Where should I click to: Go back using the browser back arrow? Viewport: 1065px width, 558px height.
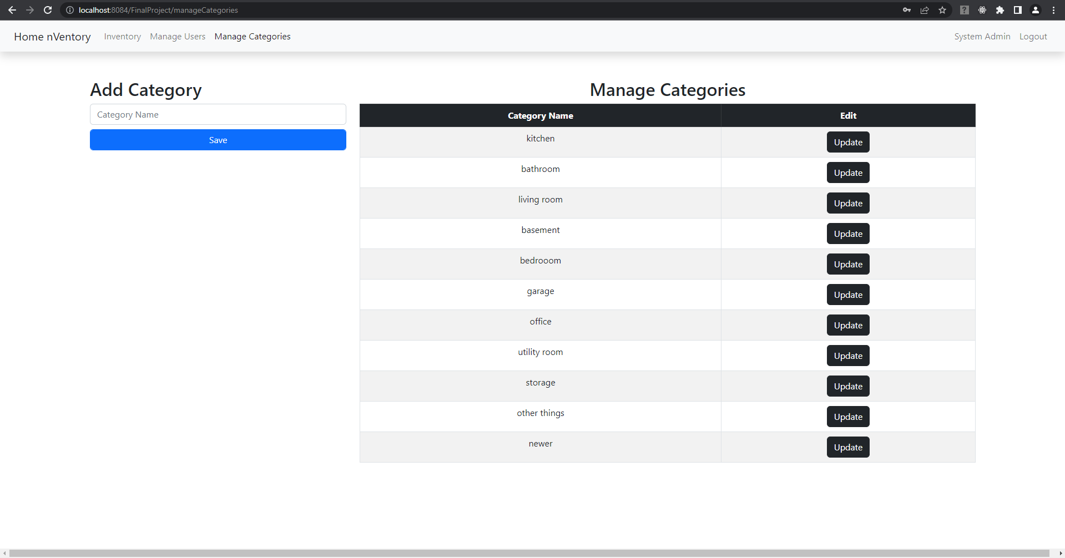coord(12,10)
